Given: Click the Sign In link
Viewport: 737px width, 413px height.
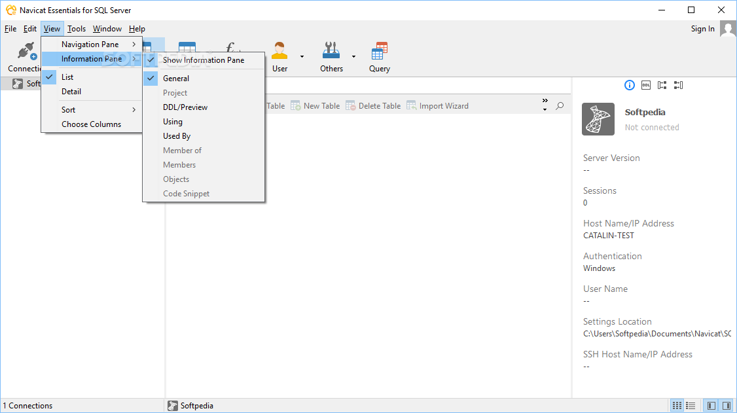Looking at the screenshot, I should pos(703,29).
